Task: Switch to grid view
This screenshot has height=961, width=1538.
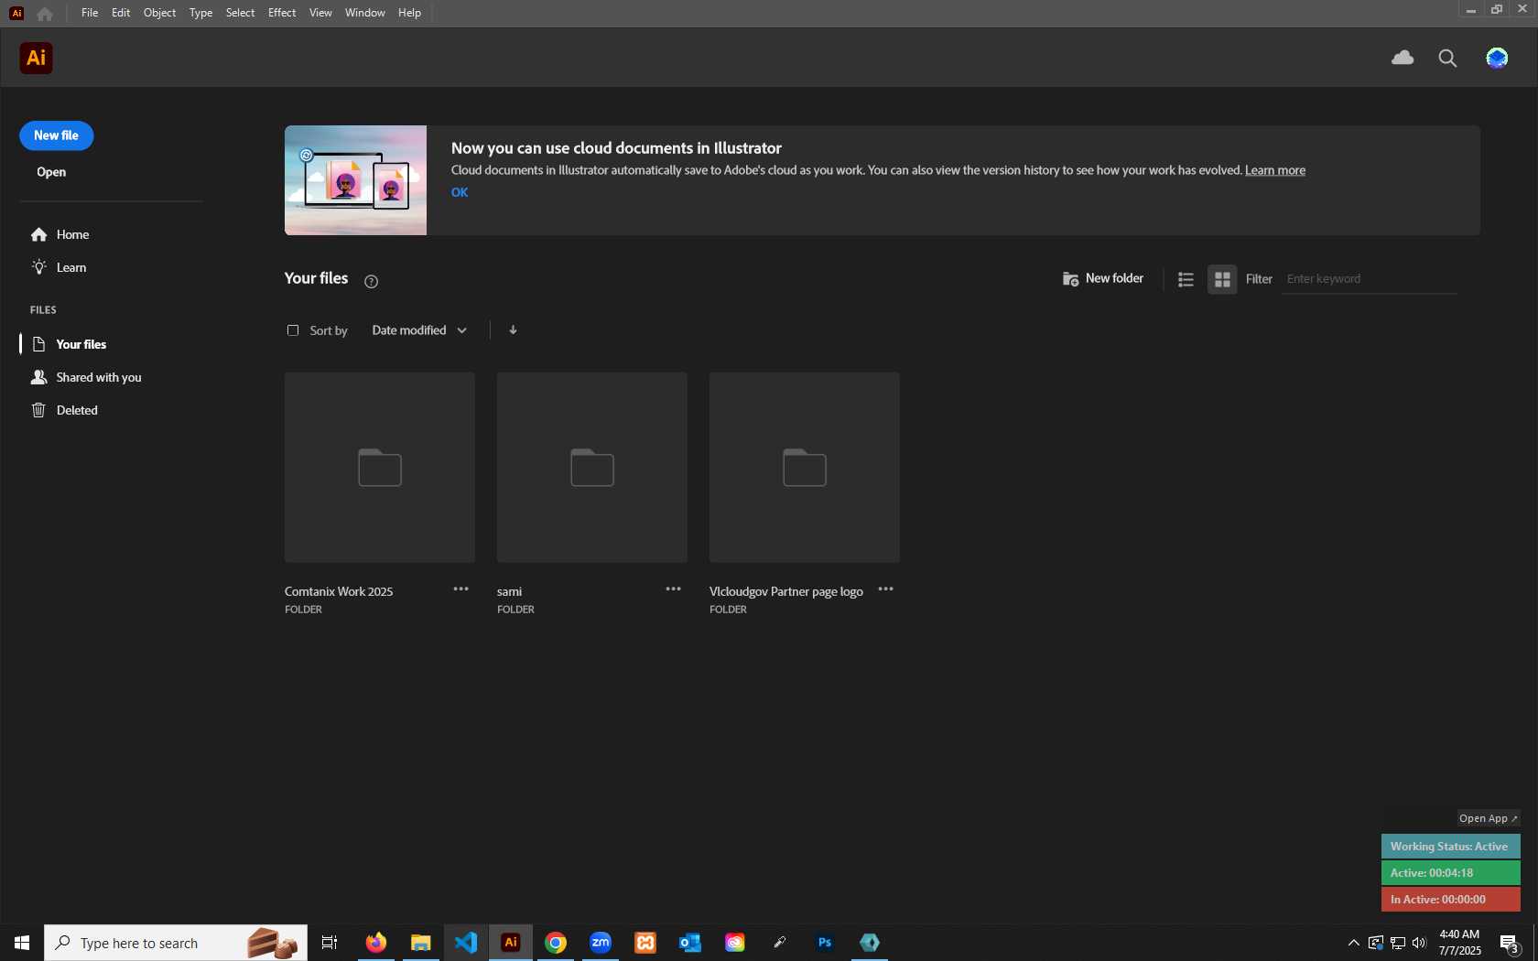Action: tap(1222, 279)
